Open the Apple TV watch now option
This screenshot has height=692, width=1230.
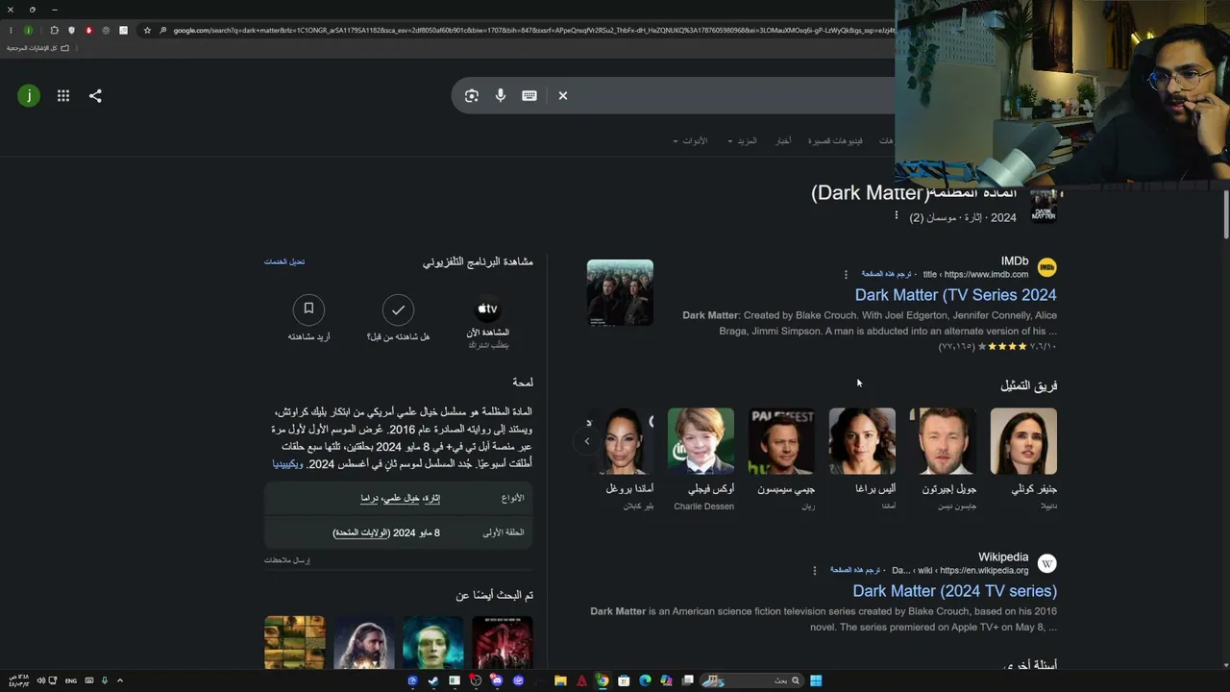tap(487, 323)
